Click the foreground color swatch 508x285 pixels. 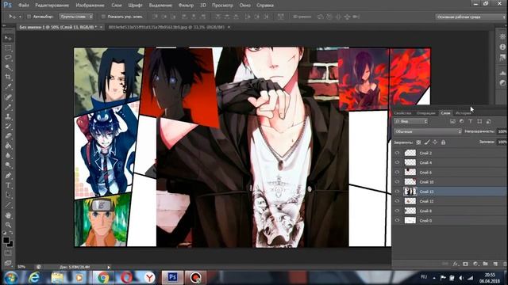6,240
